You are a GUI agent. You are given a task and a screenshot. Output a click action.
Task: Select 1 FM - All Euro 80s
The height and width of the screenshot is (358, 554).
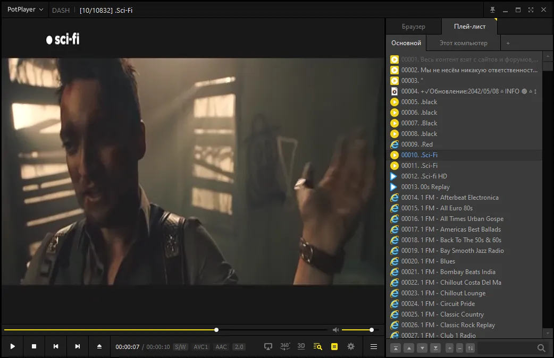pyautogui.click(x=464, y=208)
